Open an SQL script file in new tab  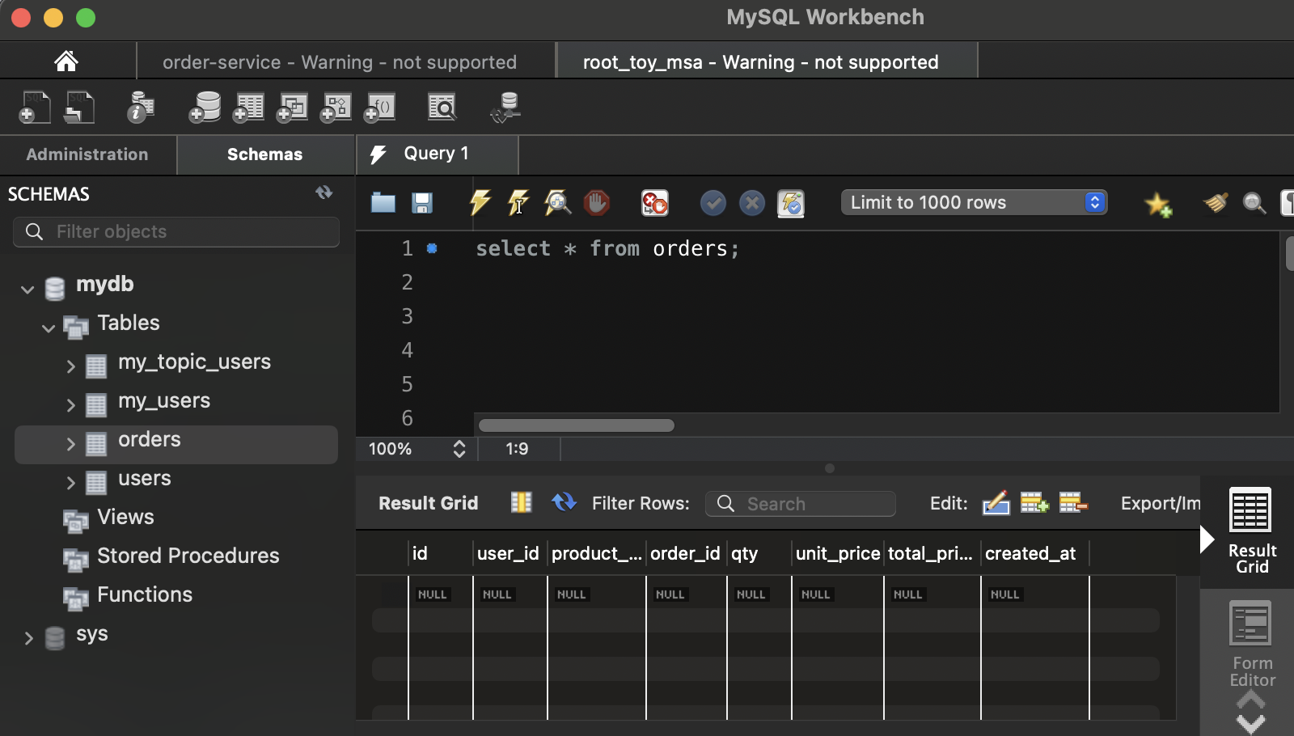(79, 107)
